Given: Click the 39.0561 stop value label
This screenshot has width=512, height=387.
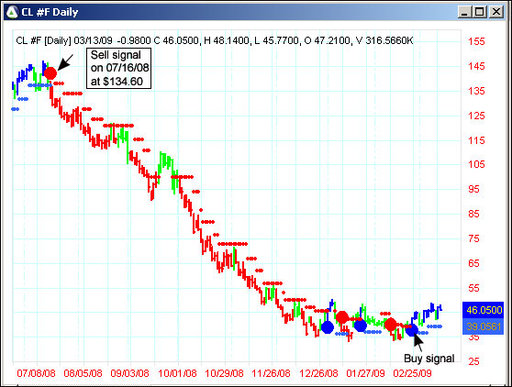Looking at the screenshot, I should (484, 326).
